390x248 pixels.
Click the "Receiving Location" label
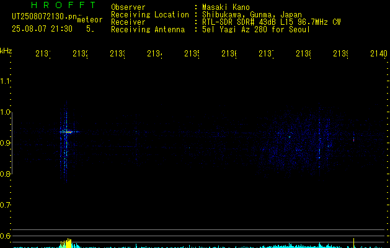tap(150, 15)
